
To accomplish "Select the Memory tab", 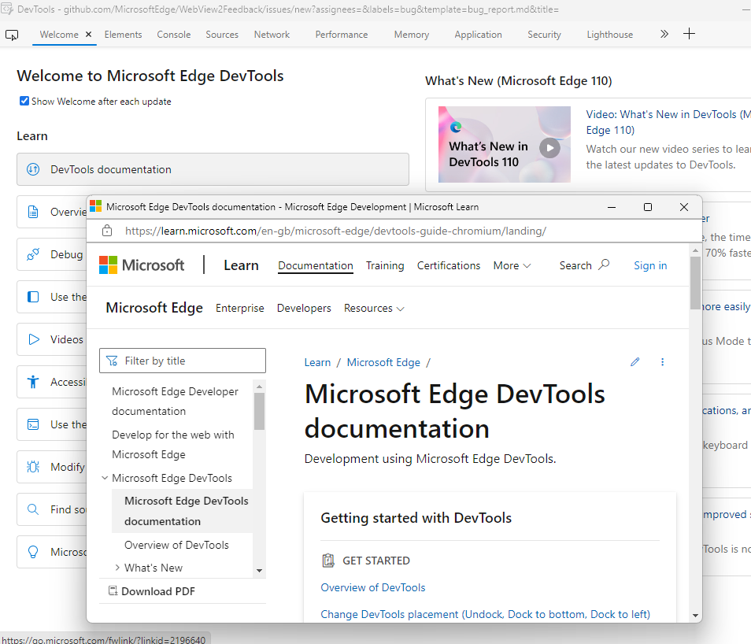I will click(412, 35).
